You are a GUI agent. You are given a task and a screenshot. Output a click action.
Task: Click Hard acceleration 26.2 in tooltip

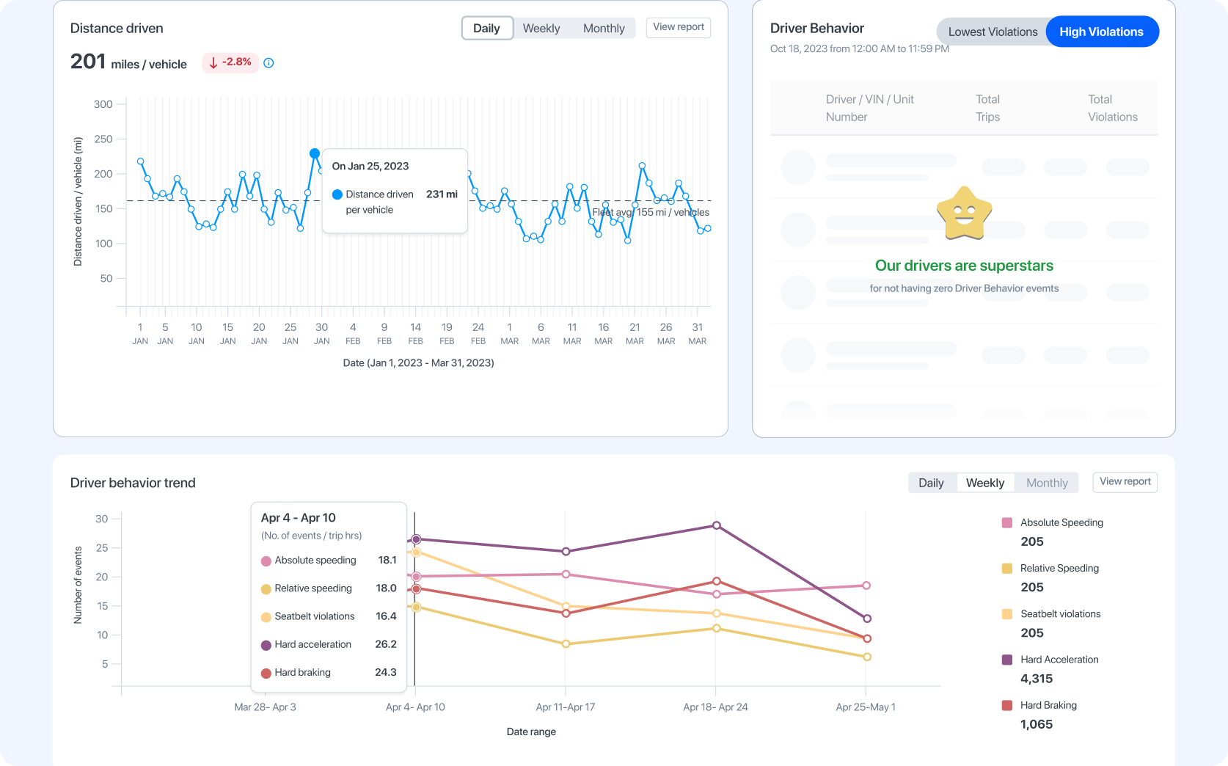[385, 644]
